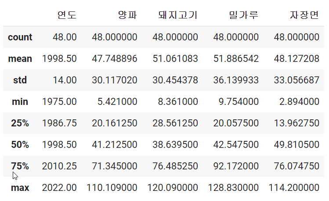The image size is (329, 201).
Task: Click the value 30.117020
Action: click(115, 80)
